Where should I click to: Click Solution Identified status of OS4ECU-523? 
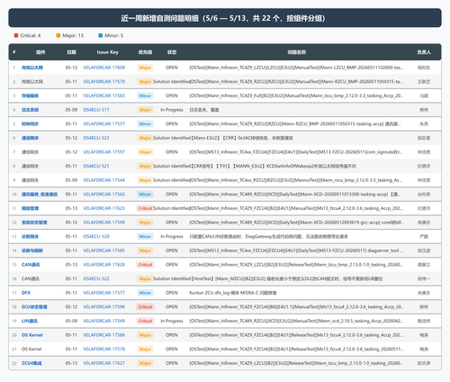click(x=172, y=138)
